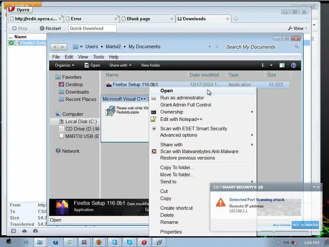Switch to the Blank page tab
Image resolution: width=329 pixels, height=247 pixels.
pyautogui.click(x=147, y=19)
